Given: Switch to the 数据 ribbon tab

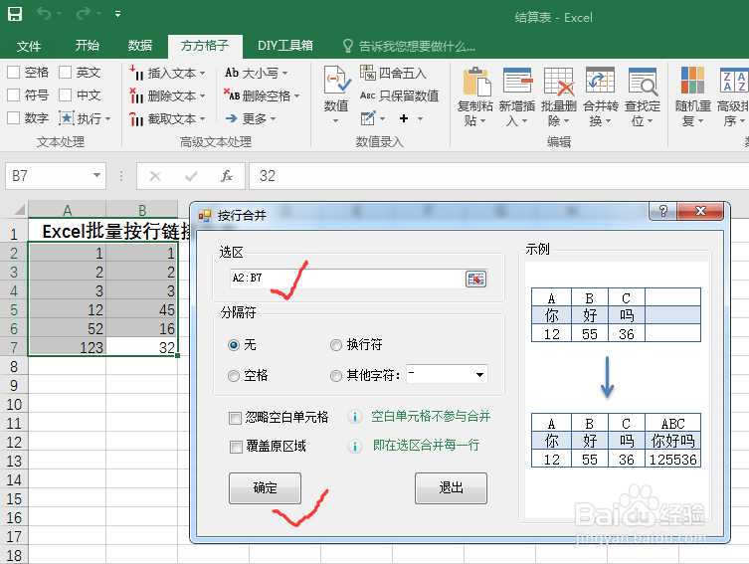Looking at the screenshot, I should pos(140,46).
